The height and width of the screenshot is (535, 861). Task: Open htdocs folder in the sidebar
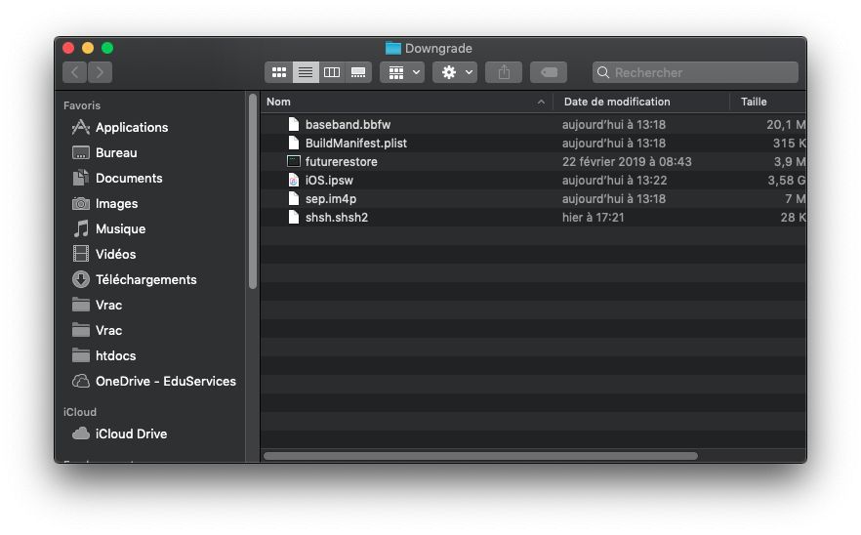[x=115, y=355]
